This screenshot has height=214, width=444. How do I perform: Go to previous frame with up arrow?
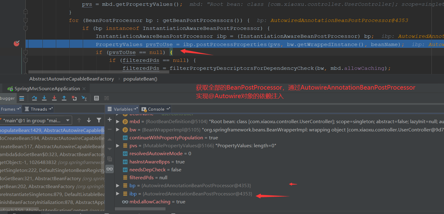(x=79, y=120)
